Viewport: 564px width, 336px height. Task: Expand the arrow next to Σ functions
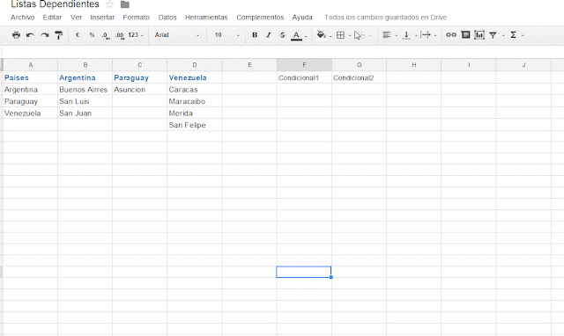tap(523, 35)
